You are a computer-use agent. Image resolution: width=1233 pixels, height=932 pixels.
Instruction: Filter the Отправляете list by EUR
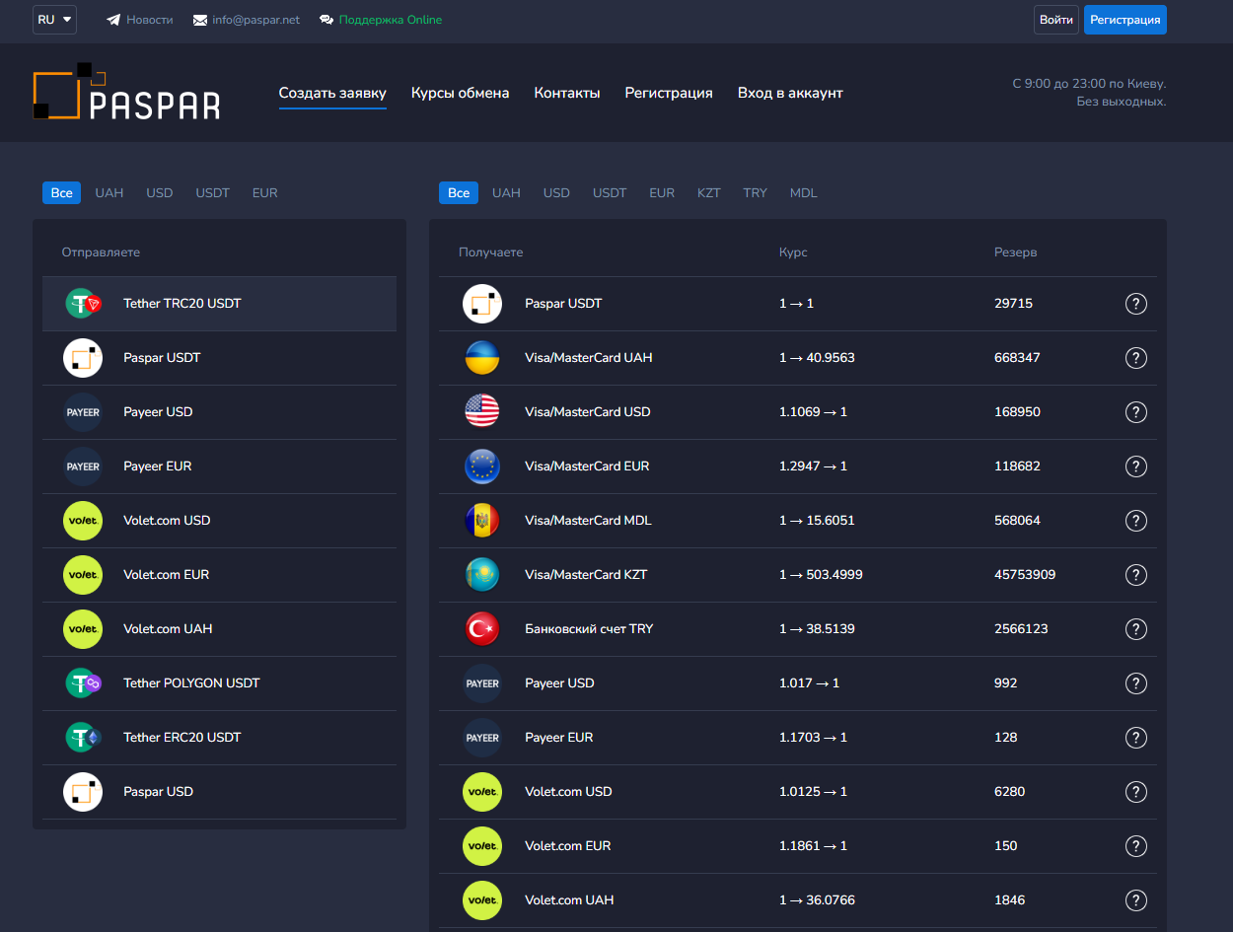click(x=265, y=192)
